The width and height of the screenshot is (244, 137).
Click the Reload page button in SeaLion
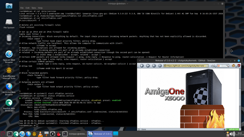[x=154, y=66]
